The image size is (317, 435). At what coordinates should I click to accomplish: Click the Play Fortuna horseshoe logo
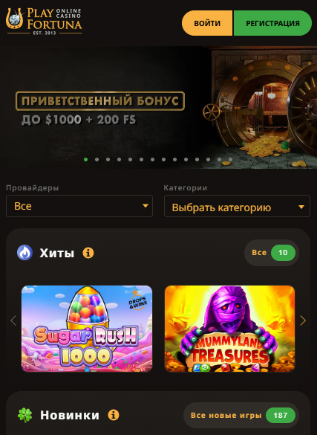point(44,22)
